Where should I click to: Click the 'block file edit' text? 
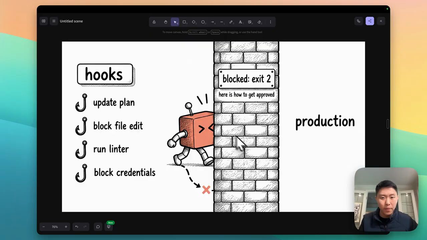pyautogui.click(x=118, y=126)
